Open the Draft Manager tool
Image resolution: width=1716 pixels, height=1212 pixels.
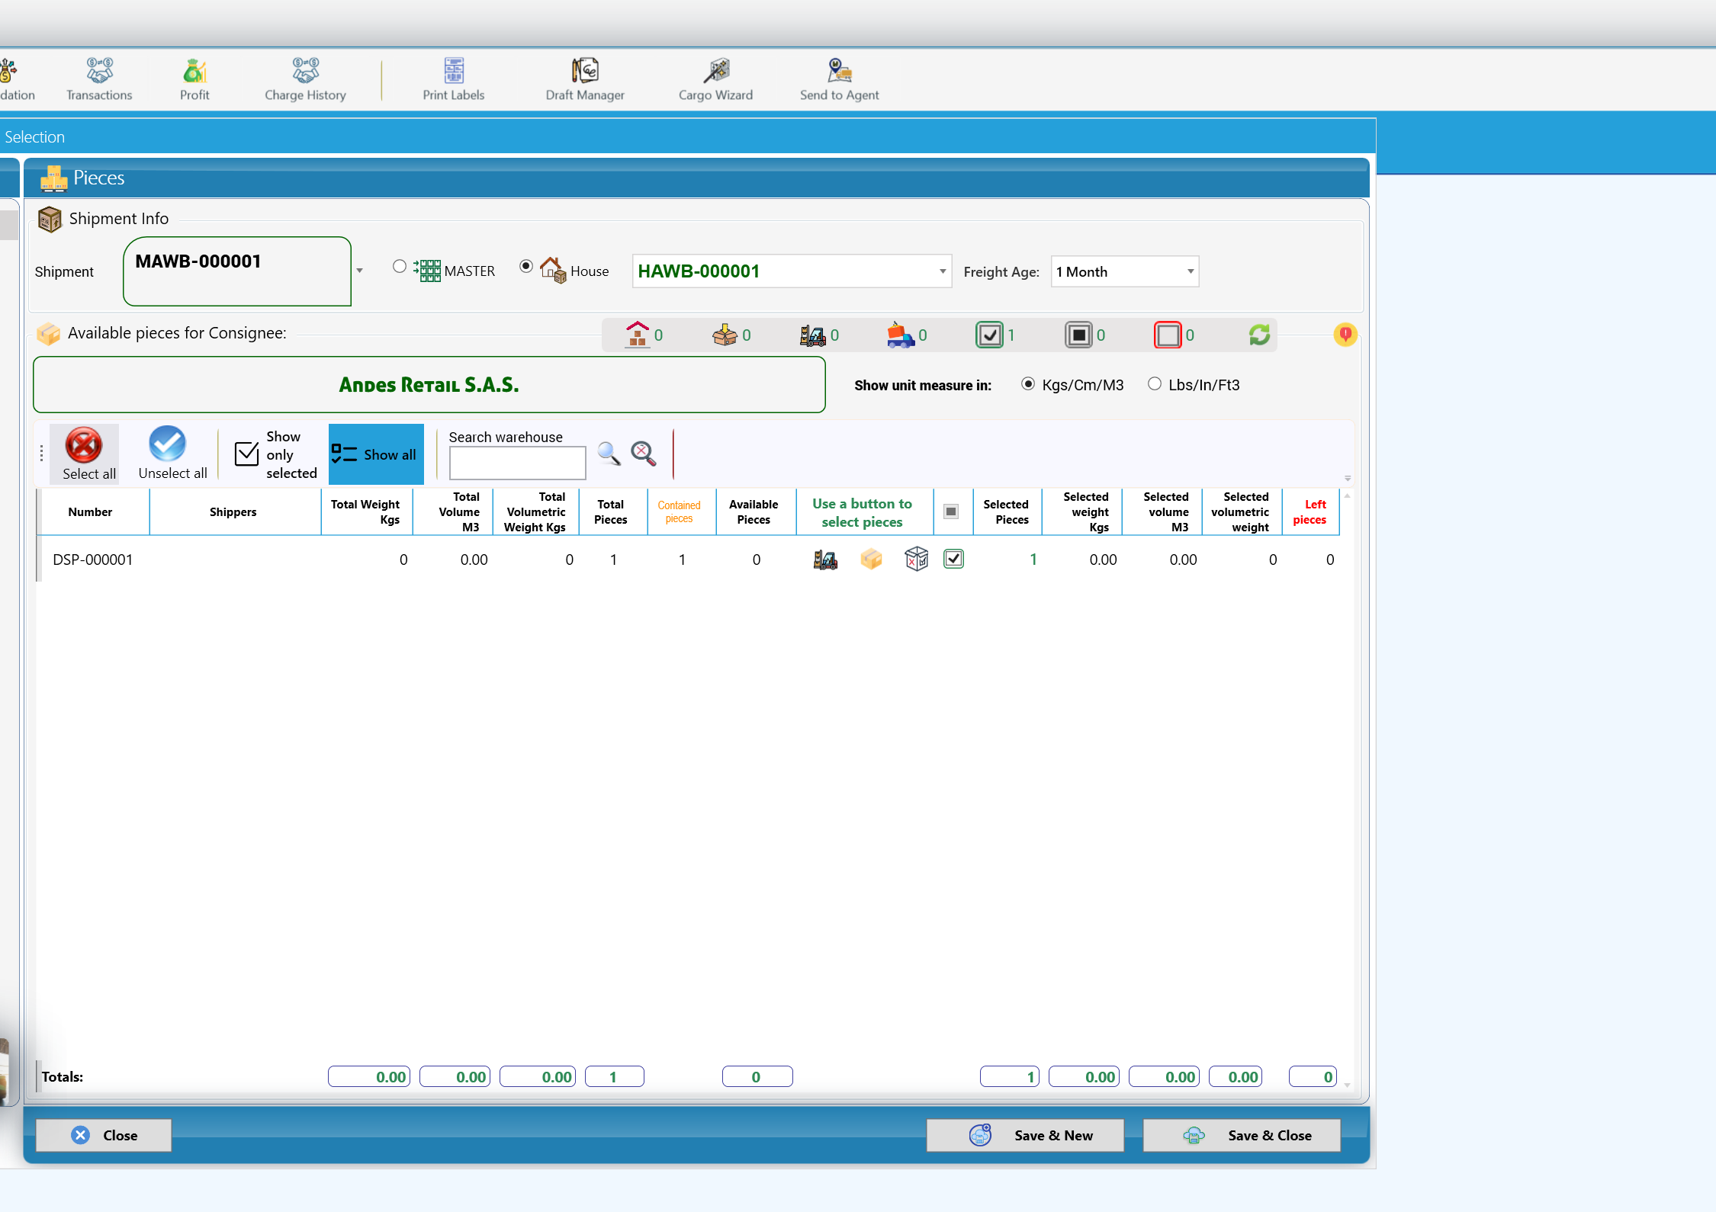pyautogui.click(x=585, y=79)
